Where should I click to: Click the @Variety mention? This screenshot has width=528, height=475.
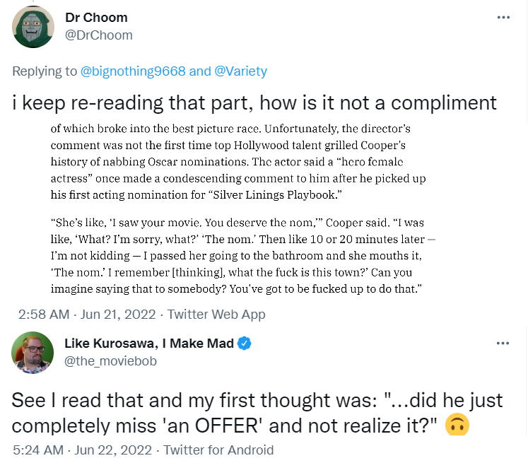pyautogui.click(x=240, y=71)
